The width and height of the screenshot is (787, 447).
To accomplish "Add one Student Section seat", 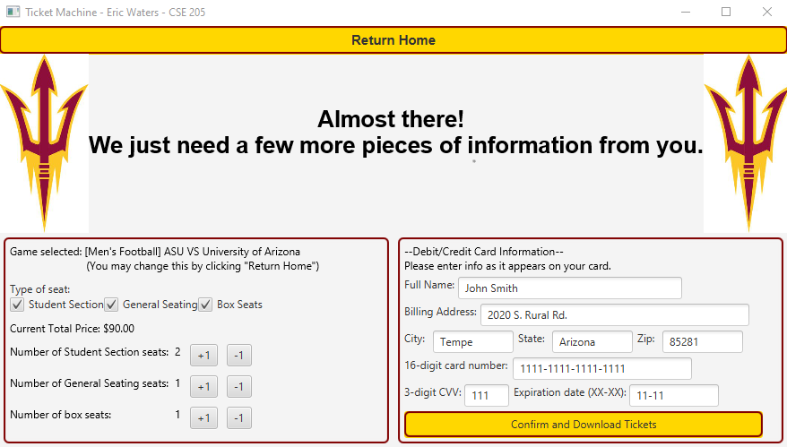I will point(203,356).
